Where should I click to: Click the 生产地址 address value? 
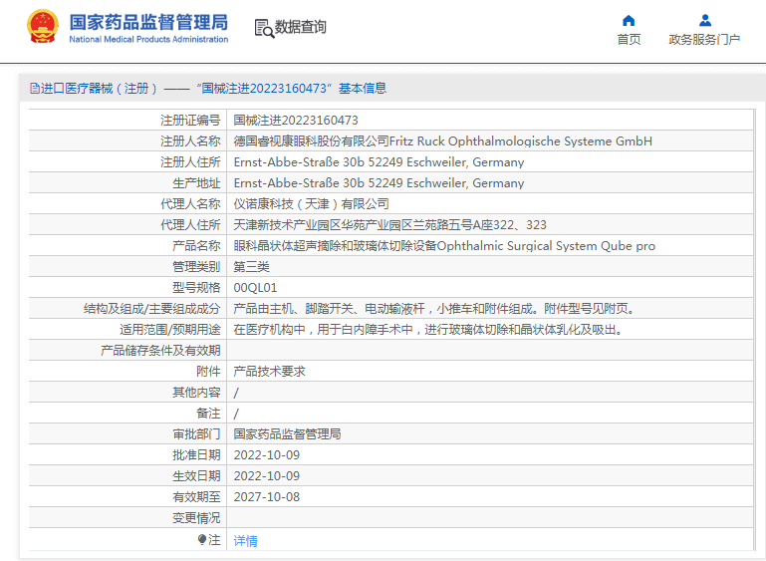pyautogui.click(x=379, y=183)
